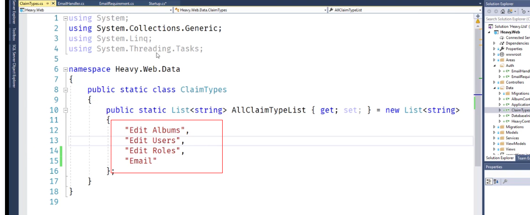Select the Solution 'Heavy.Ltd' node
530x215 pixels.
509,26
